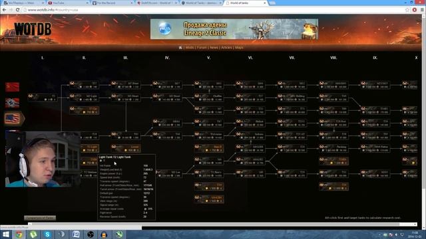Switch to the WoTReplays browser tab
This screenshot has width=426, height=239.
pyautogui.click(x=23, y=3)
